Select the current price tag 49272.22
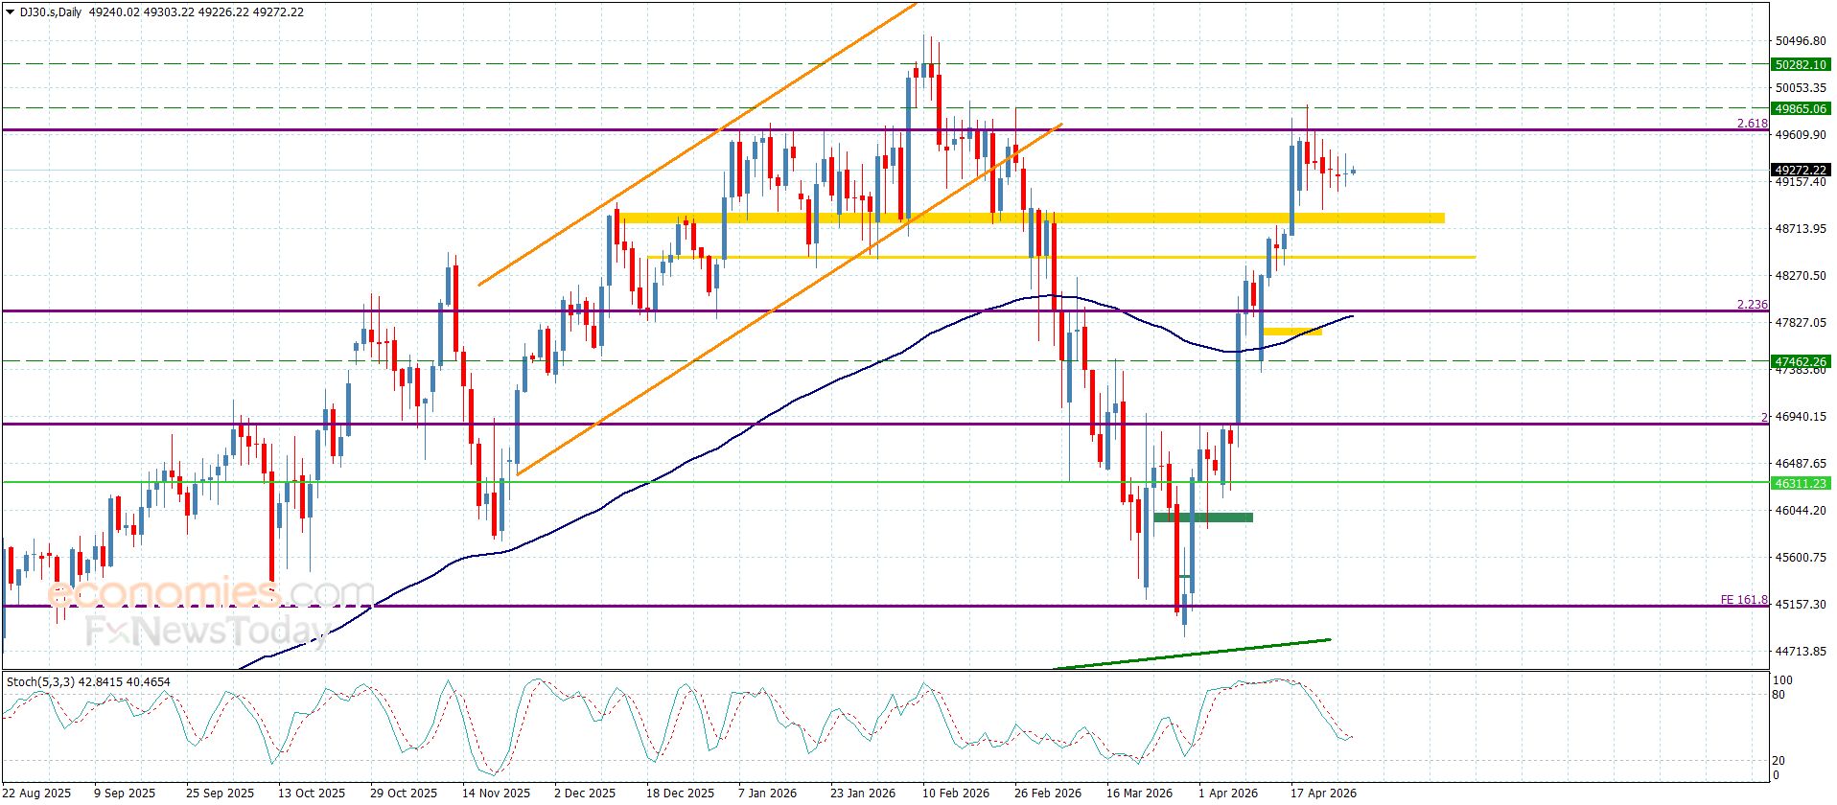Viewport: 1837px width, 805px height. click(1799, 170)
